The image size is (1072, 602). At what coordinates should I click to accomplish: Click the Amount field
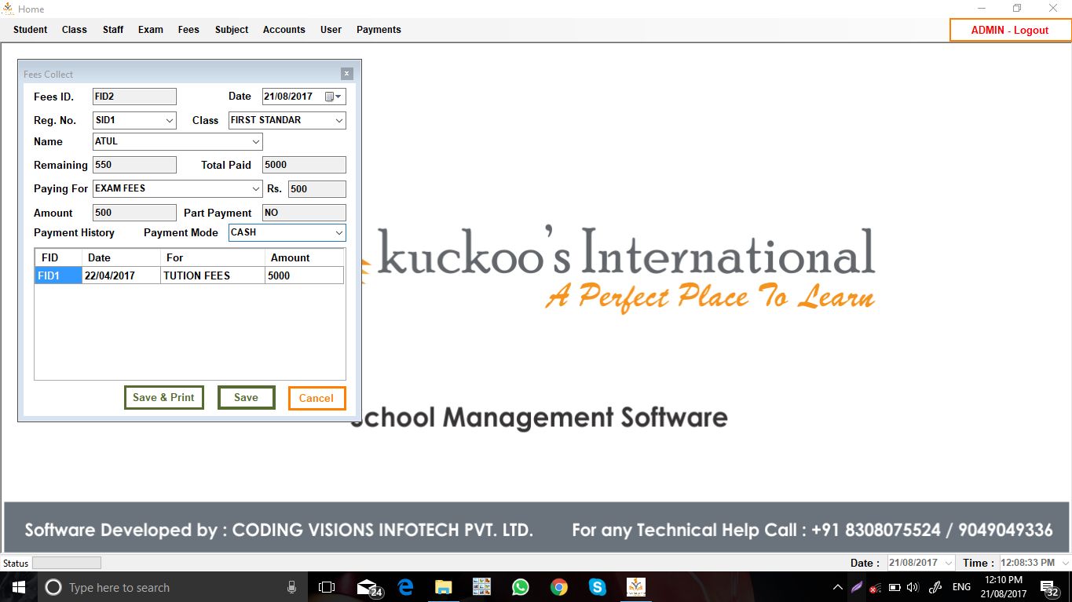tap(134, 213)
